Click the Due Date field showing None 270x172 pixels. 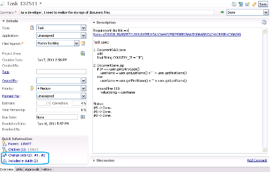click(x=57, y=117)
